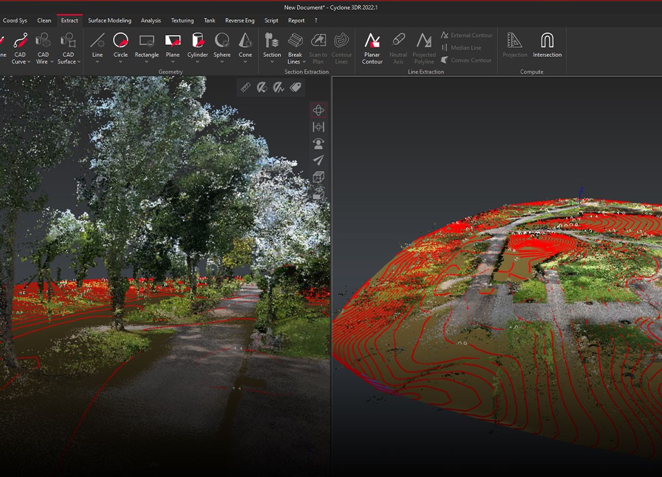
Task: Toggle the orbit navigation mode icon
Action: coord(318,110)
